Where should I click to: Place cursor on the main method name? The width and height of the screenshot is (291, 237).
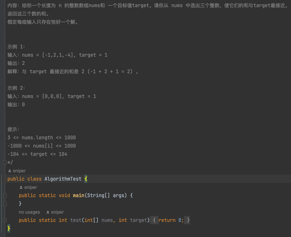tap(78, 195)
